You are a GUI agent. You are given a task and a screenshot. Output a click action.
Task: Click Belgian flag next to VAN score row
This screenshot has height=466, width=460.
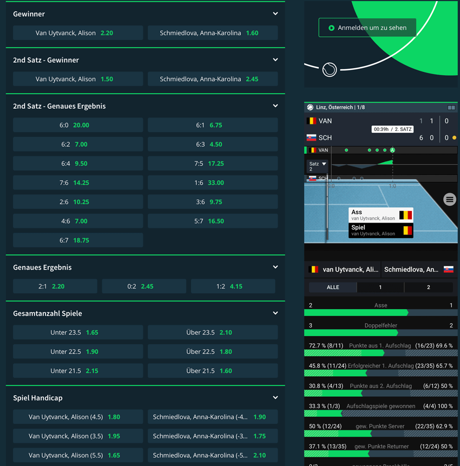pyautogui.click(x=311, y=121)
